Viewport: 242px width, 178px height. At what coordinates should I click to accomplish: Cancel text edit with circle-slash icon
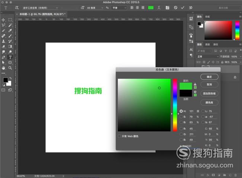click(x=175, y=7)
